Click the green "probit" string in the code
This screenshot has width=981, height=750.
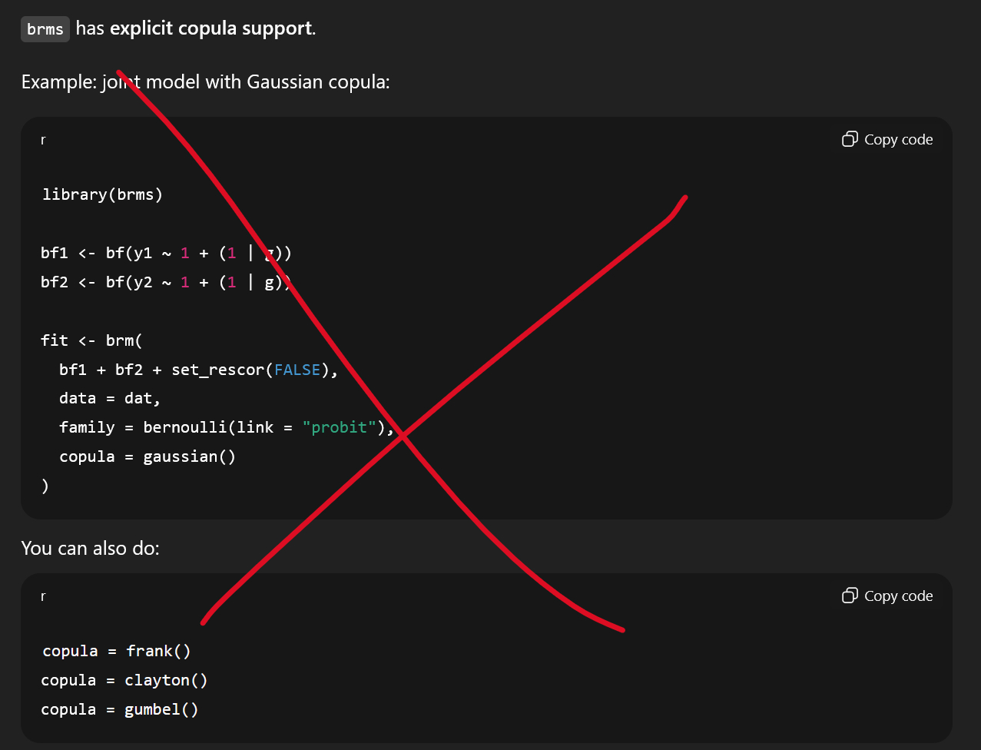coord(339,427)
